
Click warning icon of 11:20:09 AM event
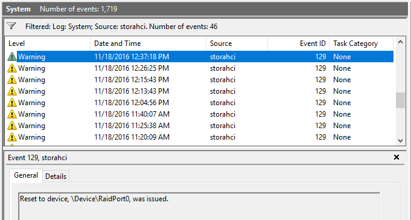click(x=12, y=137)
